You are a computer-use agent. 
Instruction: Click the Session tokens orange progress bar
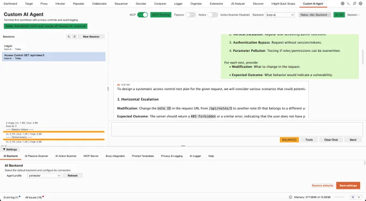tap(54, 132)
